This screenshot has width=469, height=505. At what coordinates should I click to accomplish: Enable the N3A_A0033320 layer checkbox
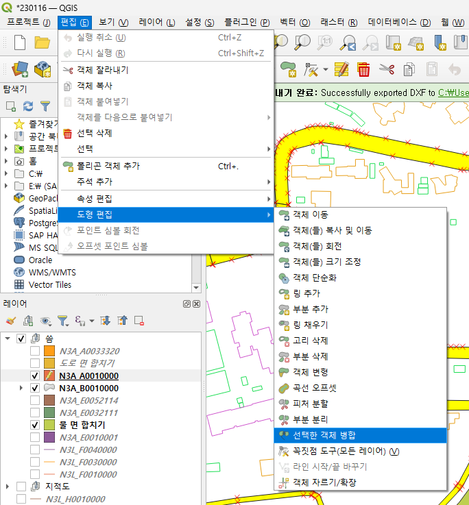(x=35, y=351)
